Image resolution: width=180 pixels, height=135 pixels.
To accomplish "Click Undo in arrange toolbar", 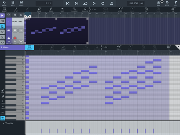I will pos(120,9).
